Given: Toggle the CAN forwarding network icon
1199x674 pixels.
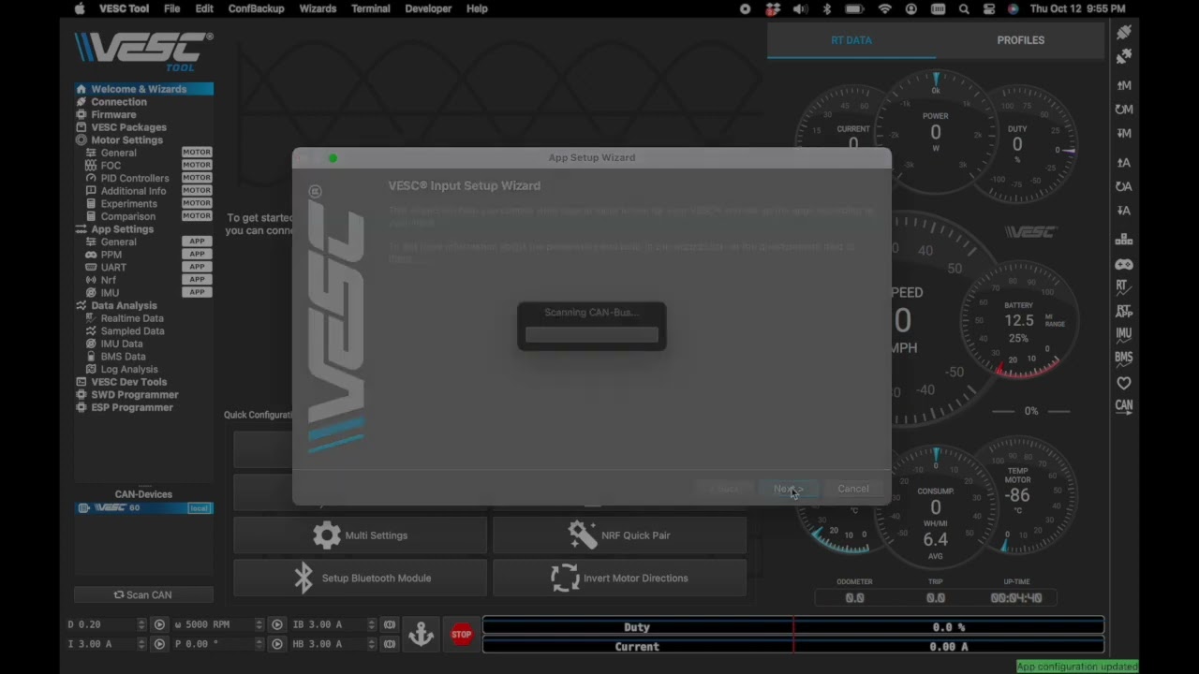Looking at the screenshot, I should point(1124,240).
